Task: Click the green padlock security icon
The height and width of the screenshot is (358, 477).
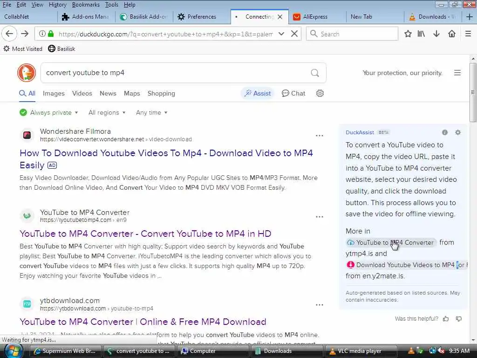Action: coord(51,34)
